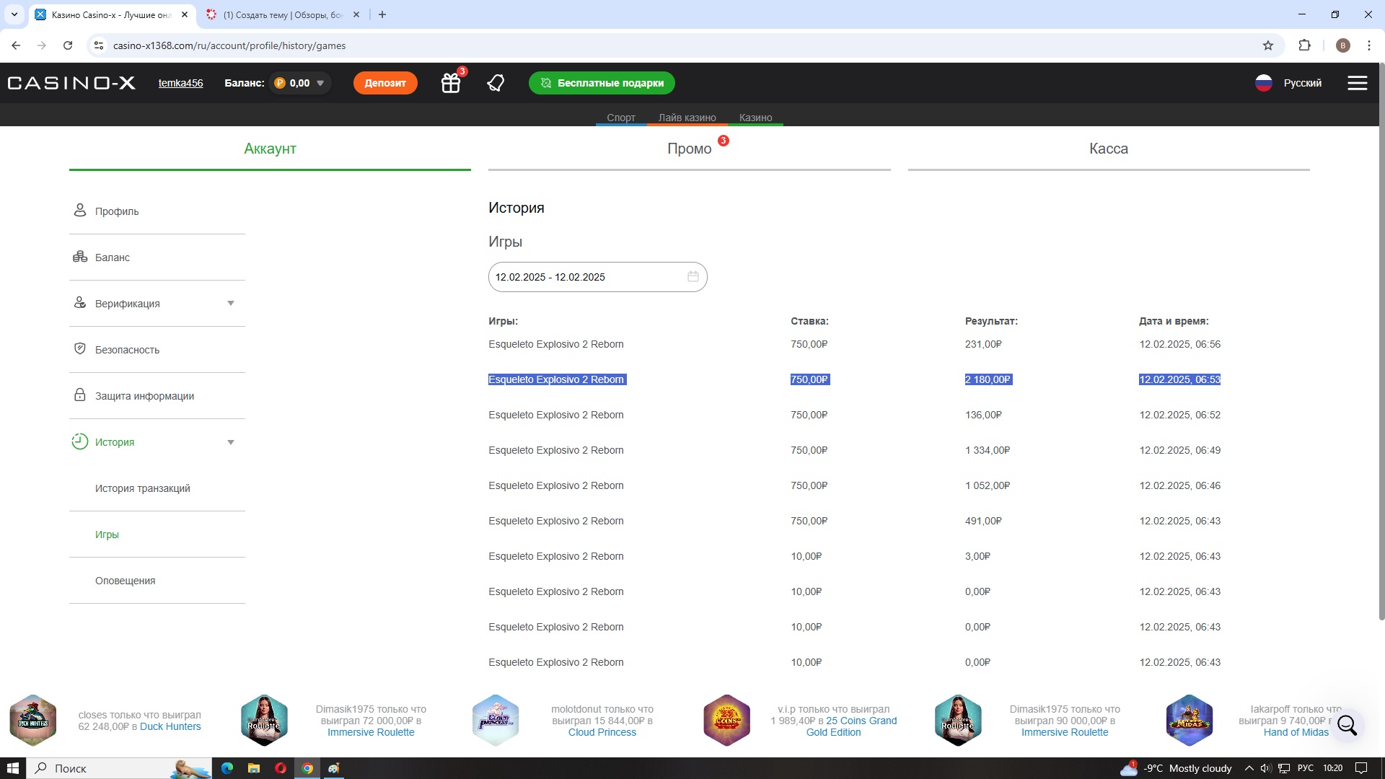Image resolution: width=1385 pixels, height=779 pixels.
Task: Open the Казино section
Action: (755, 118)
